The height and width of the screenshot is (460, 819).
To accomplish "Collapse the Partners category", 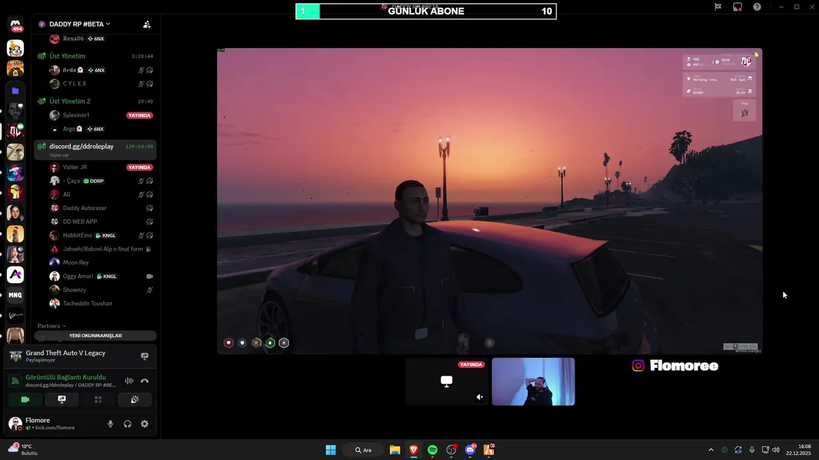I will (x=52, y=326).
